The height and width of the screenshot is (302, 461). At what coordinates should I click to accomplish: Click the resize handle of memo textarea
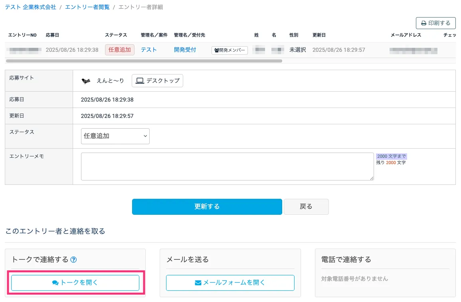pos(372,178)
